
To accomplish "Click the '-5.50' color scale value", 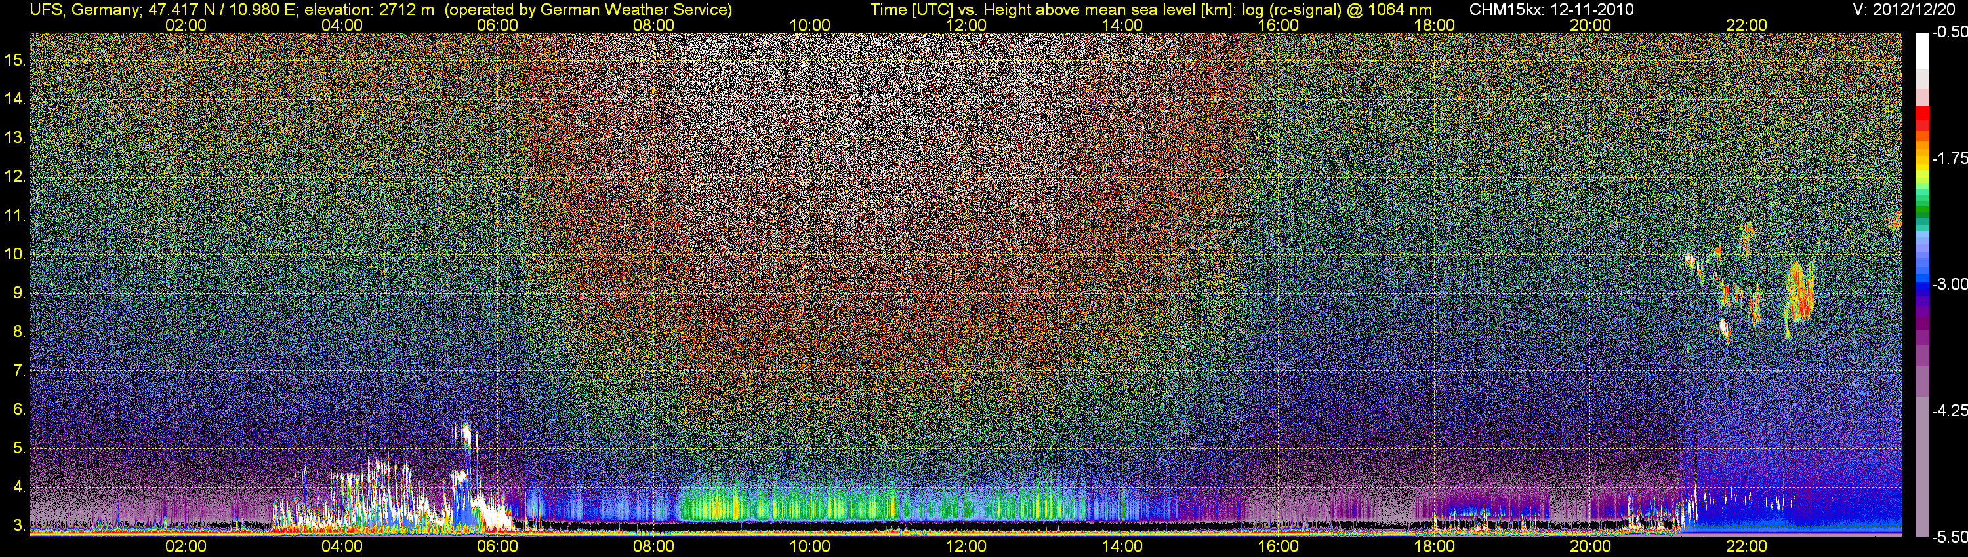I will click(1949, 537).
